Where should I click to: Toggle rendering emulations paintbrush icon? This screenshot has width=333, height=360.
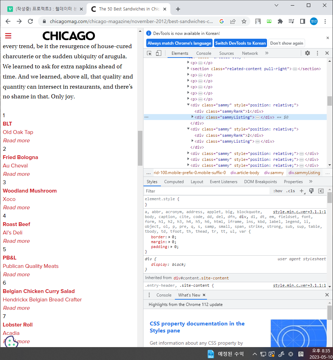(311, 191)
